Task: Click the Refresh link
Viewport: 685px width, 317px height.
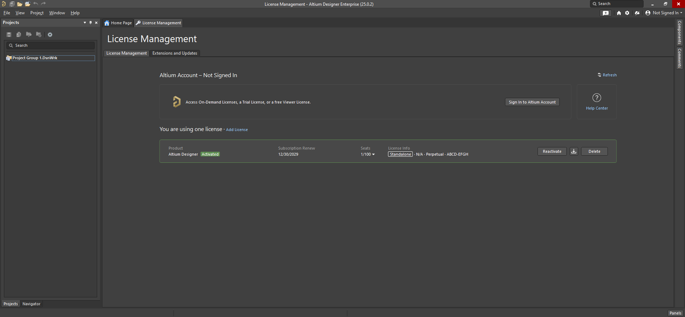Action: point(607,75)
